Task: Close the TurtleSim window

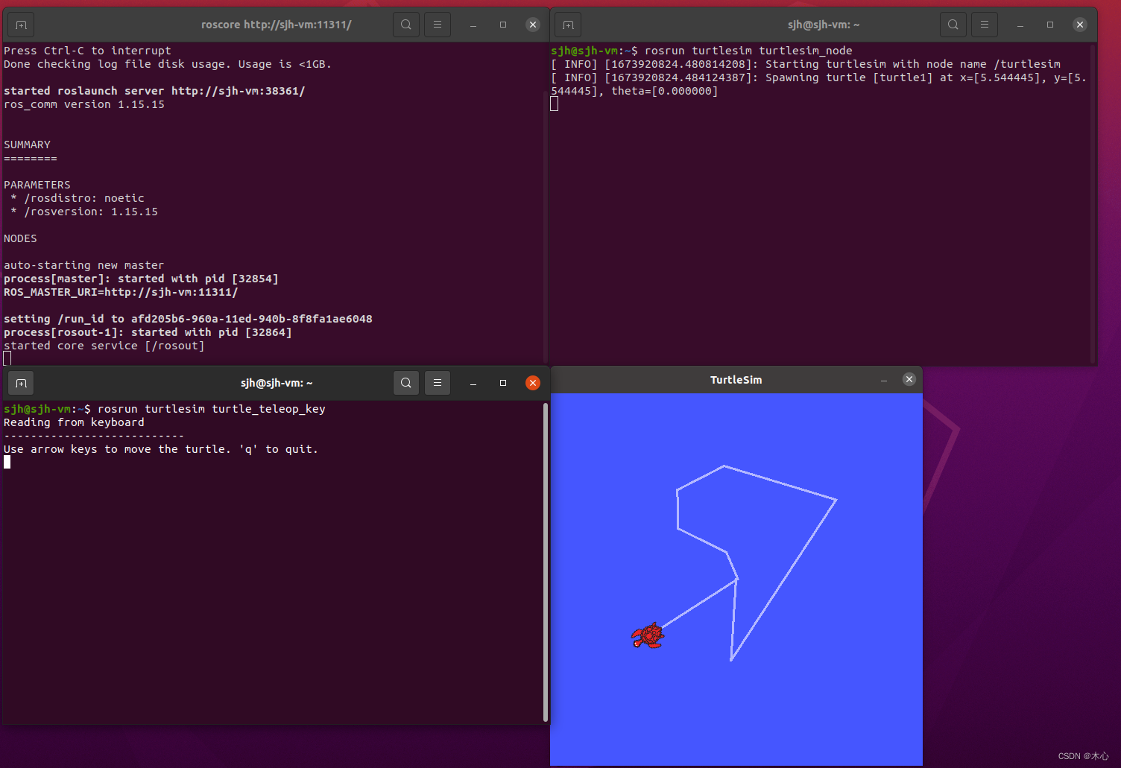Action: click(909, 379)
